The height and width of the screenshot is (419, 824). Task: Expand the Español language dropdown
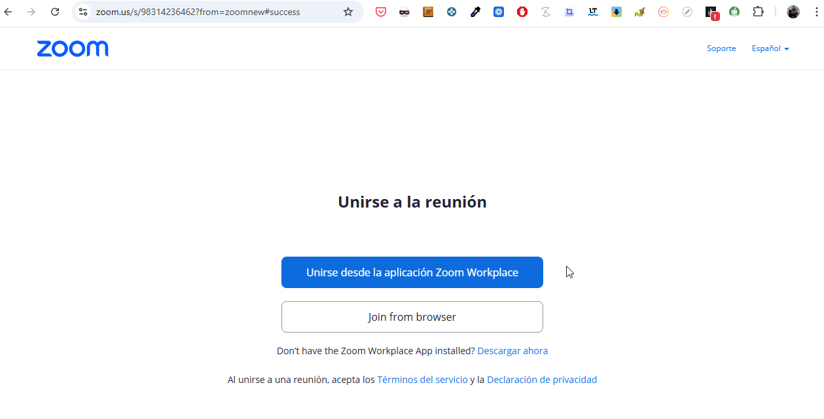(770, 48)
